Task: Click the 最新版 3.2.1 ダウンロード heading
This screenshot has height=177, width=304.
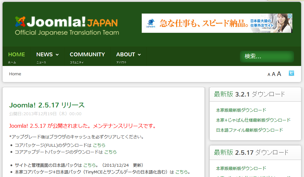Action: coord(250,94)
